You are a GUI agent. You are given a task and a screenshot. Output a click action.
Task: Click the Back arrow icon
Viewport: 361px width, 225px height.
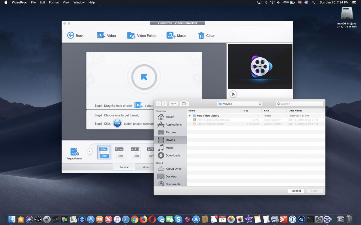tap(71, 35)
